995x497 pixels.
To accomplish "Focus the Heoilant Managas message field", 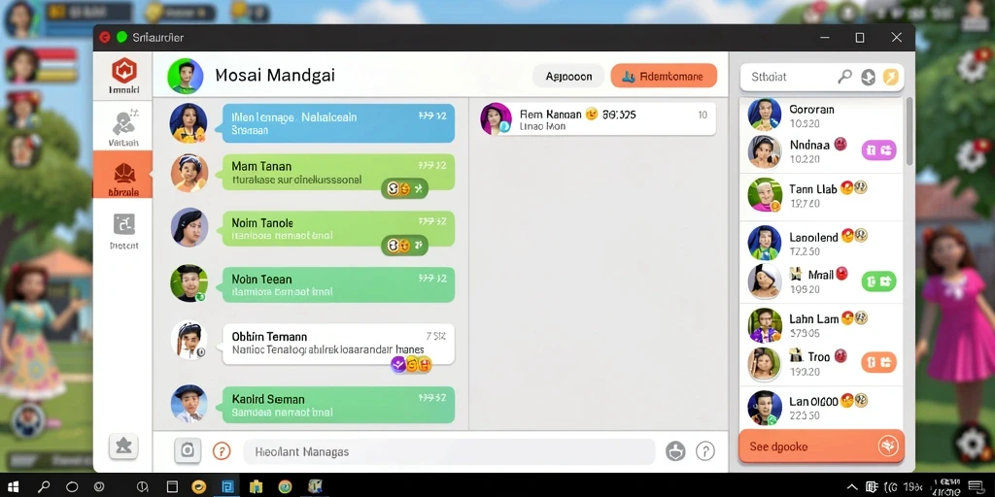I will click(449, 452).
